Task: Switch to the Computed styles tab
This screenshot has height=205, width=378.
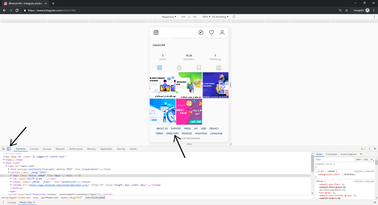Action: pyautogui.click(x=331, y=154)
